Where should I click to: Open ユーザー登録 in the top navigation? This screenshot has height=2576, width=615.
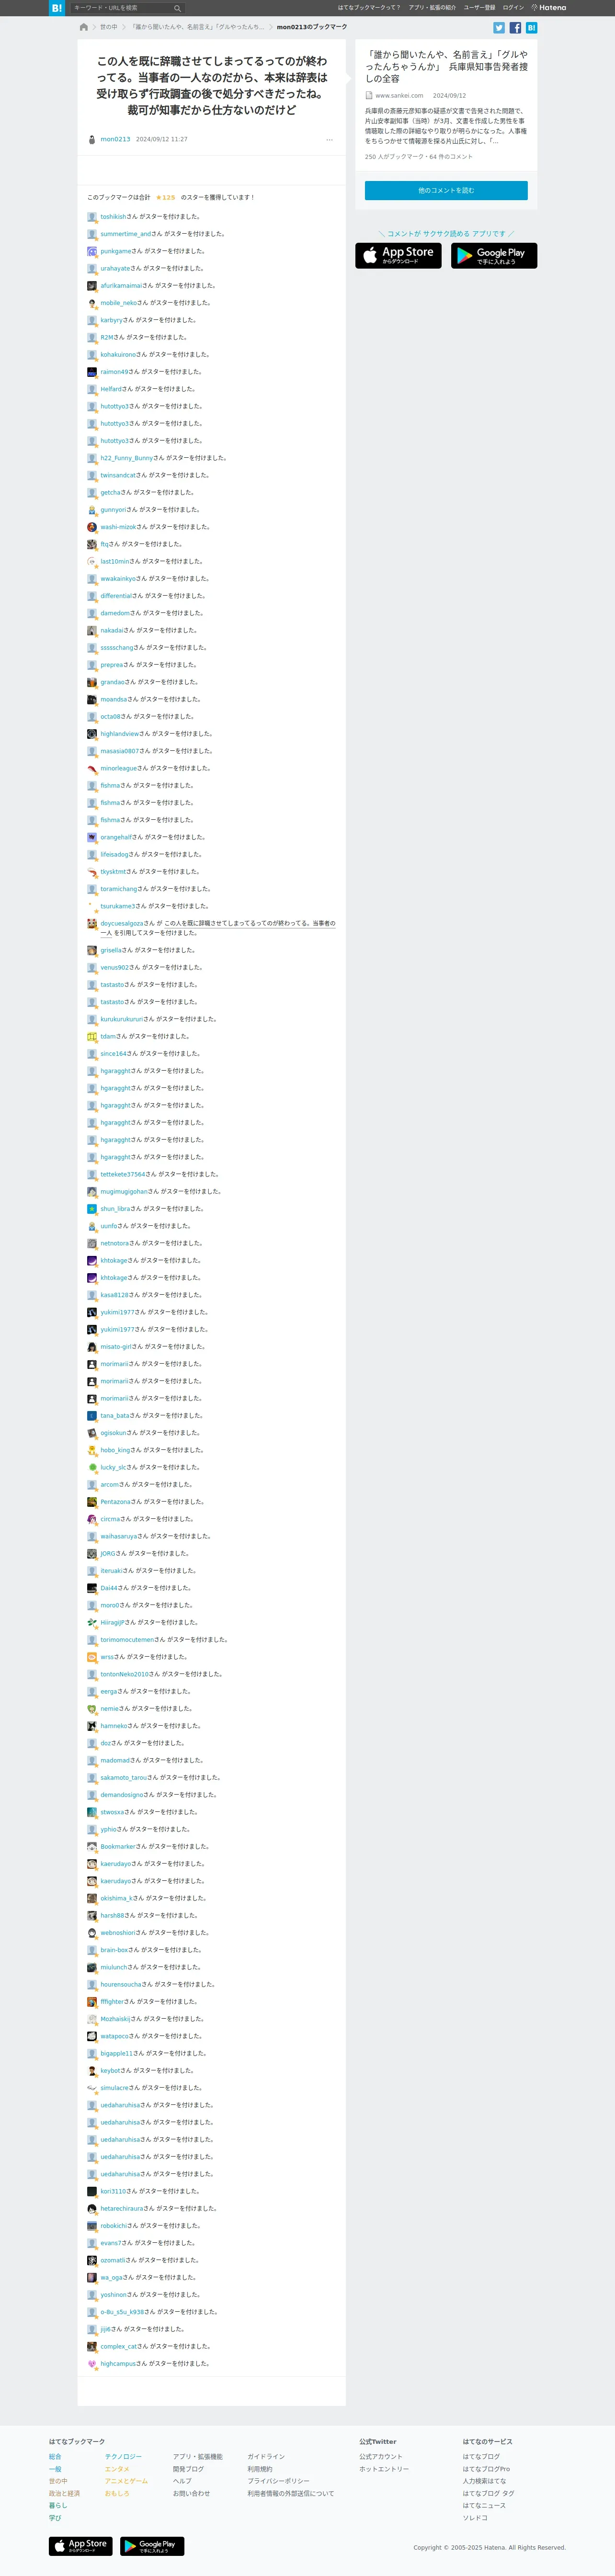(479, 7)
